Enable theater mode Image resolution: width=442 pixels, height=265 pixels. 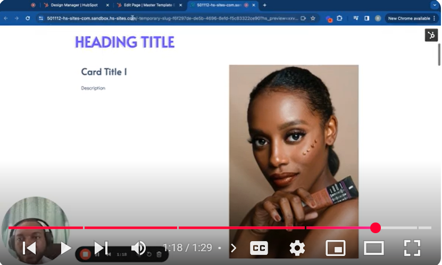point(374,248)
